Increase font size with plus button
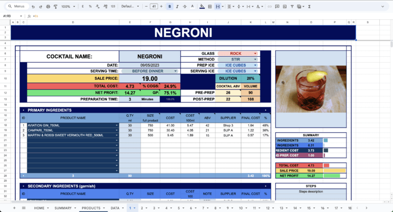The width and height of the screenshot is (393, 212). (x=161, y=7)
